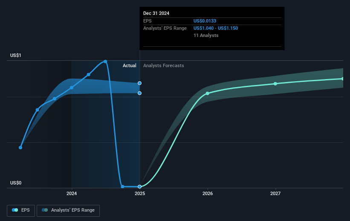350x221 pixels.
Task: Click the US$0.0133 EPS value in tooltip
Action: click(205, 21)
